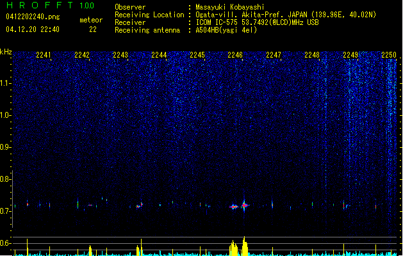Image resolution: width=403 pixels, height=256 pixels.
Task: Click the 1.1 kHz frequency label
Action: [5, 83]
